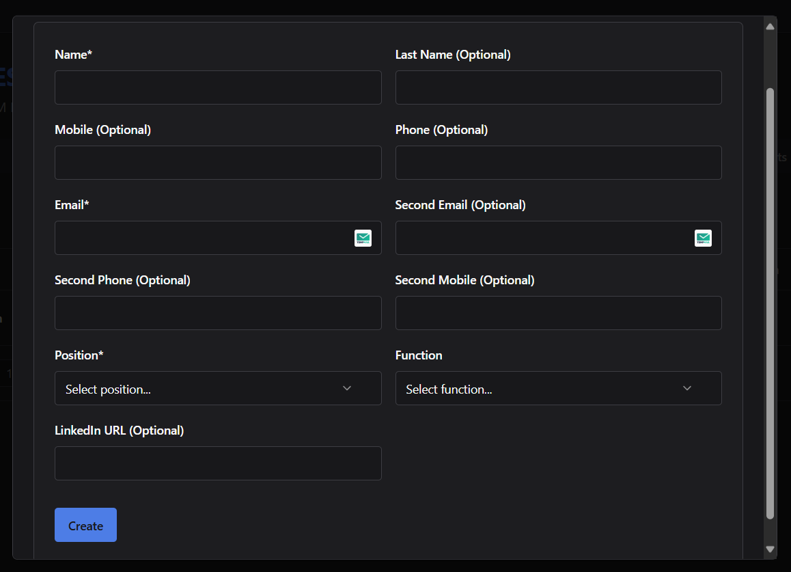The image size is (791, 572).
Task: Click the chevron in Position dropdown
Action: click(x=347, y=388)
